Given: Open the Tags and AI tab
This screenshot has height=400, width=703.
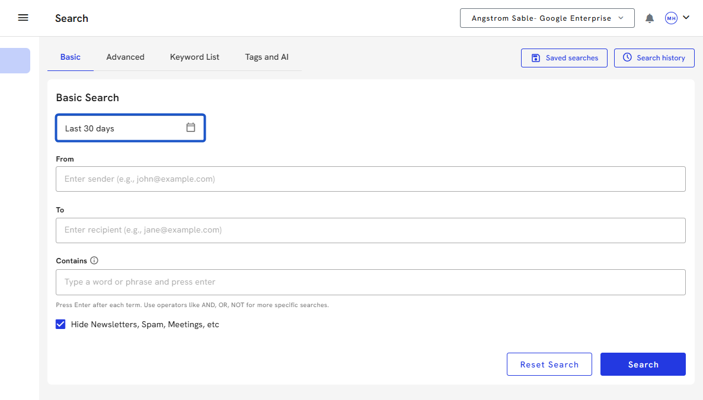Looking at the screenshot, I should click(267, 57).
